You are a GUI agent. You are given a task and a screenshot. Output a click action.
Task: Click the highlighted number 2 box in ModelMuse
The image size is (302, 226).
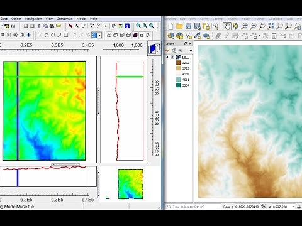[94, 35]
